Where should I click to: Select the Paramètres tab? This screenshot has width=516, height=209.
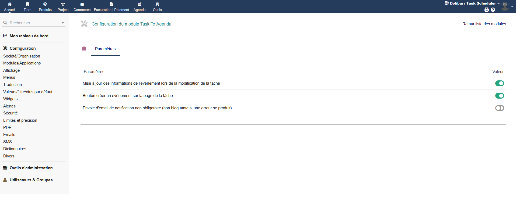click(105, 49)
